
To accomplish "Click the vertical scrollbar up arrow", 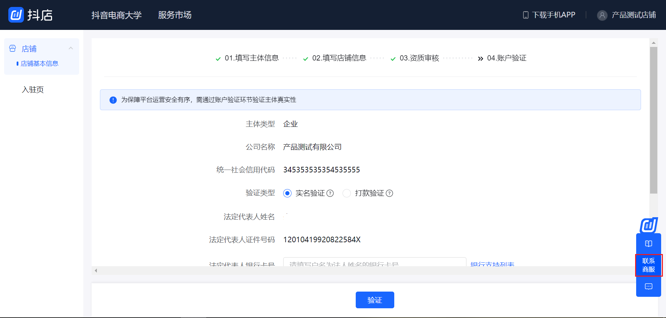I will coord(654,43).
